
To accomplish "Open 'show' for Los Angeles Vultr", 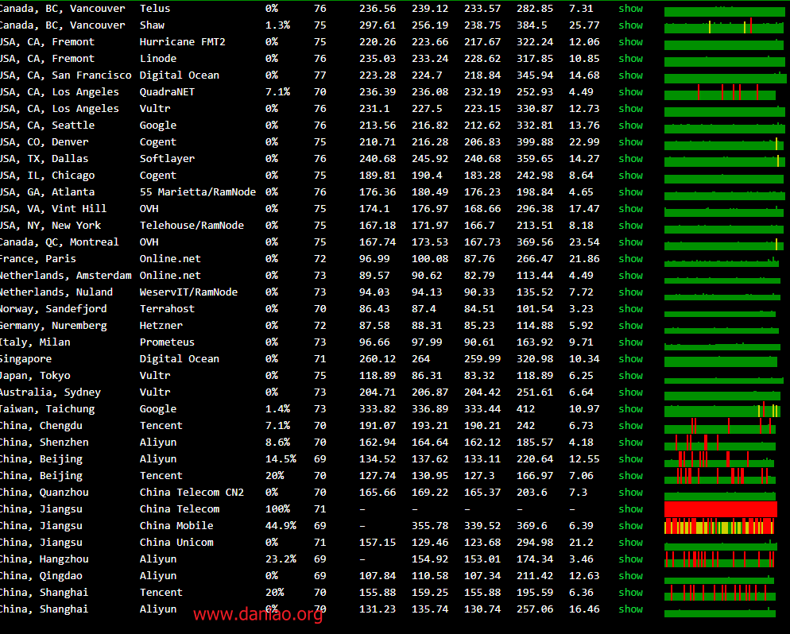I will (630, 108).
